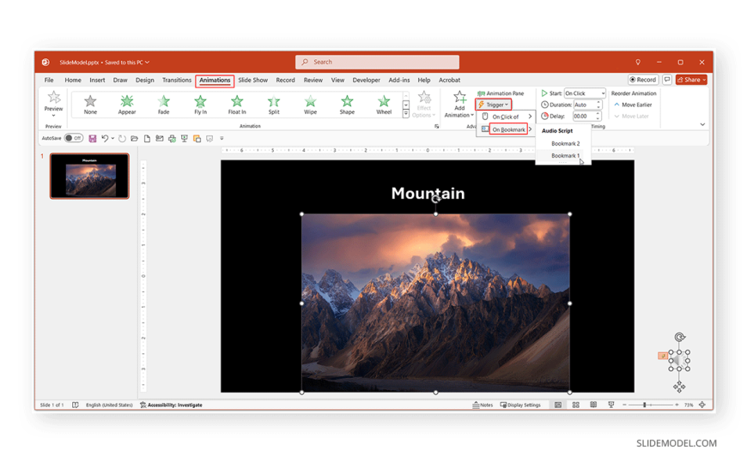Increase the Duration spinner up arrow
747x462 pixels.
tap(598, 102)
